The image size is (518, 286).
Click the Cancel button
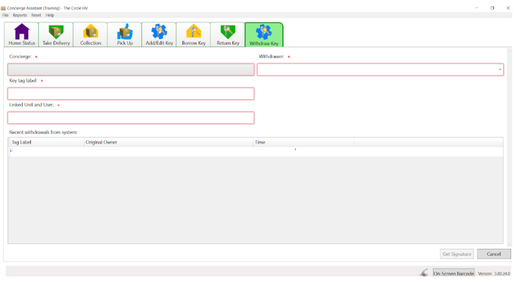(494, 254)
